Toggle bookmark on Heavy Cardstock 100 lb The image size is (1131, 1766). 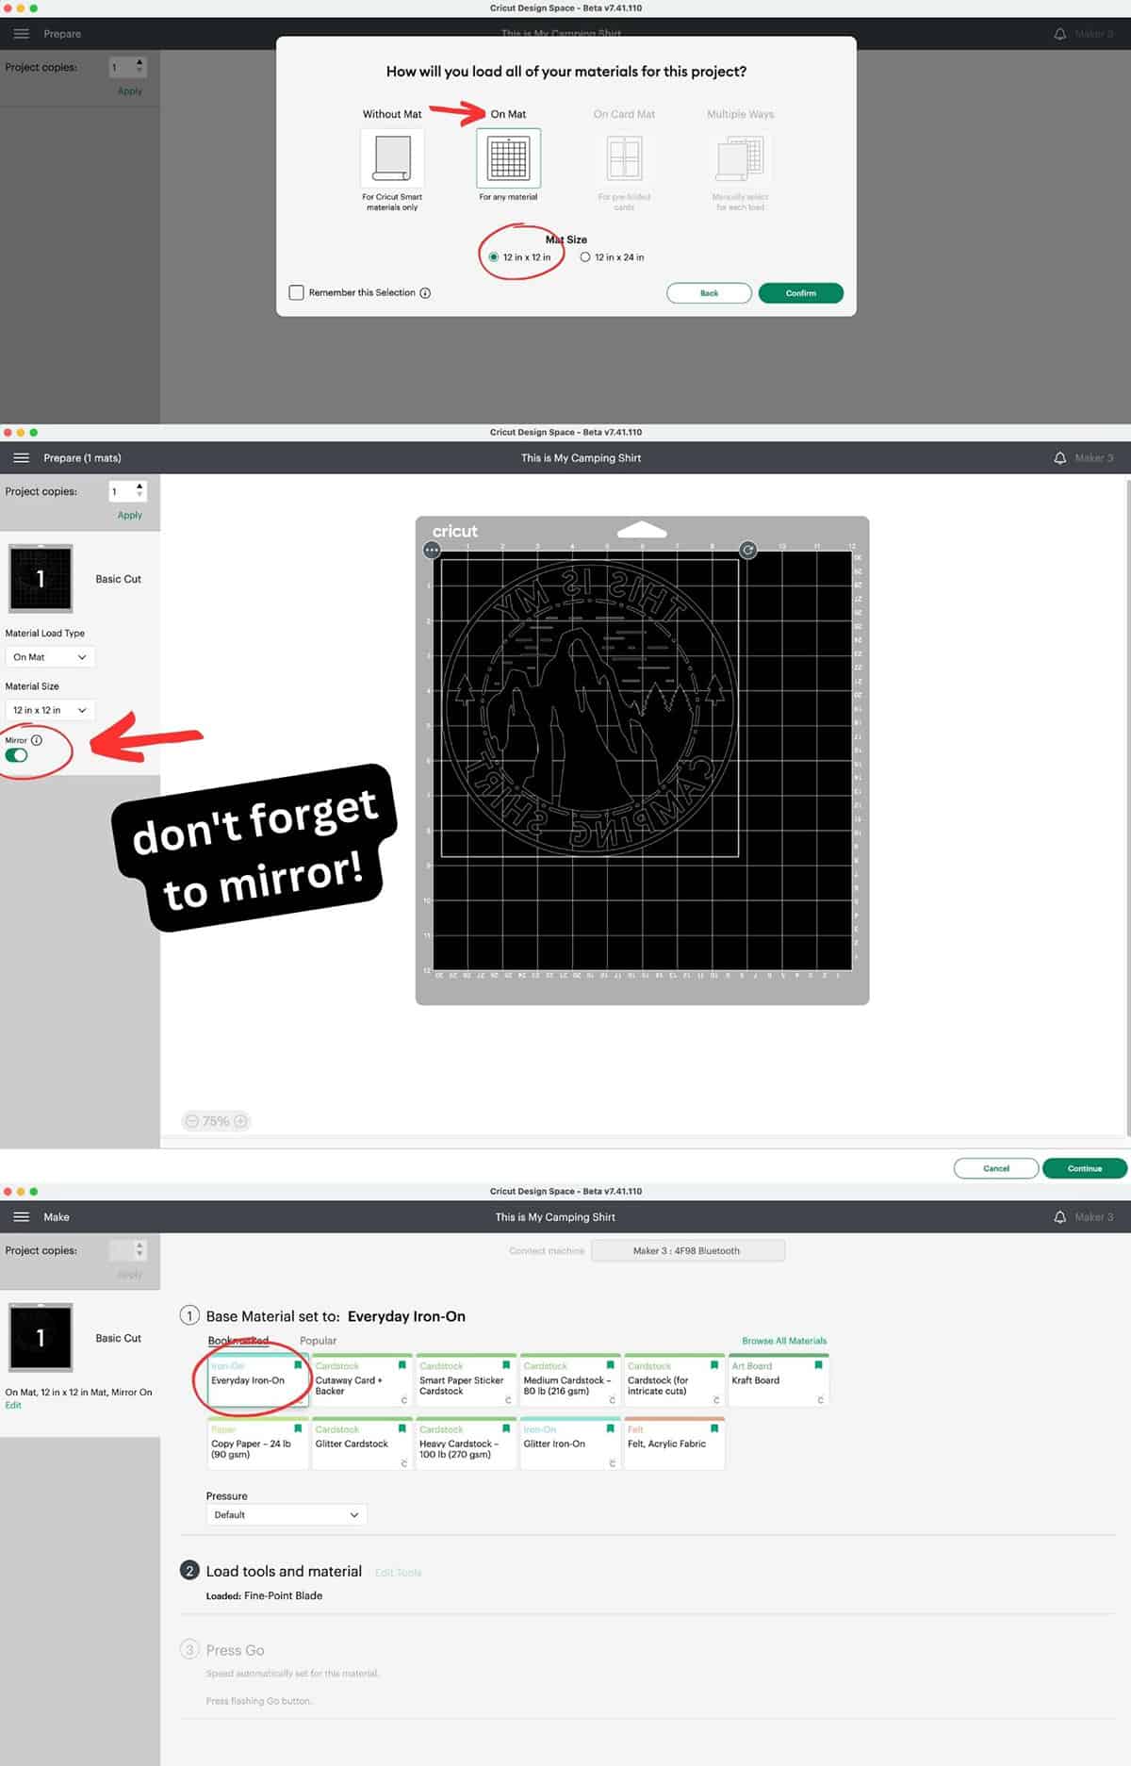click(x=506, y=1428)
